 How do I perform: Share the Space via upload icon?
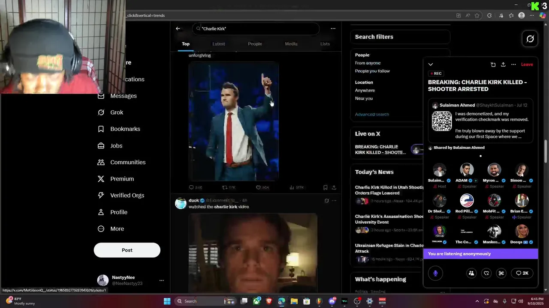tap(503, 65)
